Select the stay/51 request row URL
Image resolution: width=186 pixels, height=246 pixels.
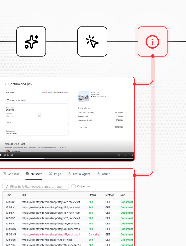51,224
